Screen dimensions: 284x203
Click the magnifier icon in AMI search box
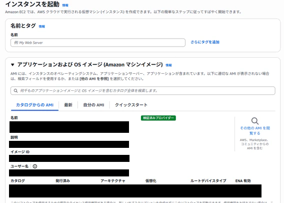(x=16, y=91)
